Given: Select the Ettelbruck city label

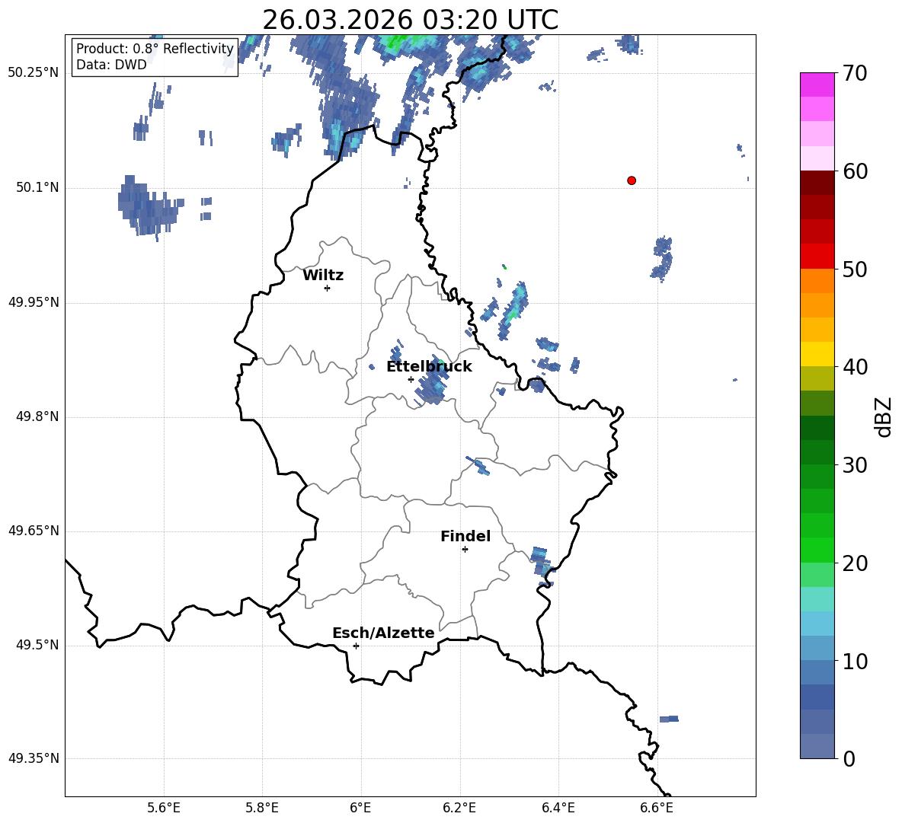Looking at the screenshot, I should tap(429, 367).
